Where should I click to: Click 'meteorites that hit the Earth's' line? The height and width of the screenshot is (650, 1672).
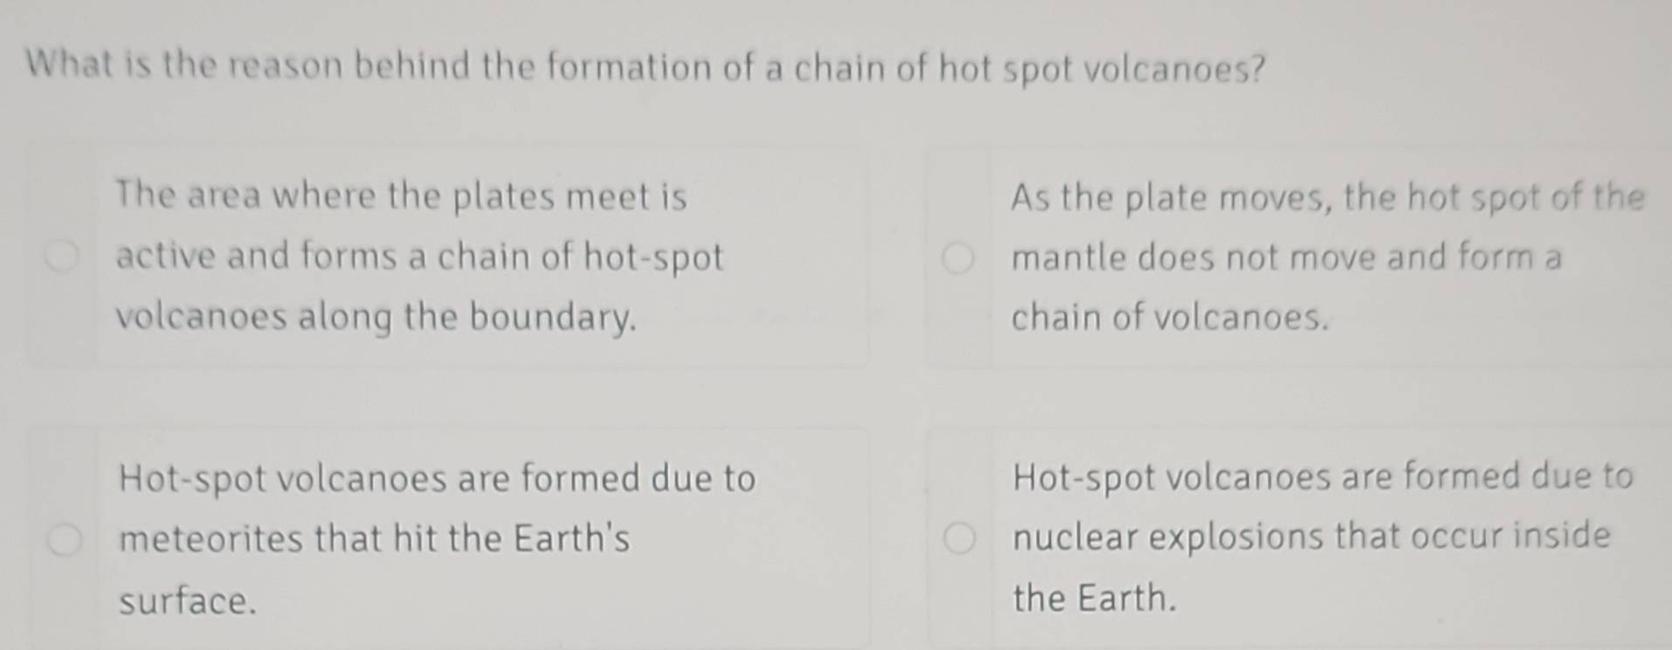tap(374, 538)
